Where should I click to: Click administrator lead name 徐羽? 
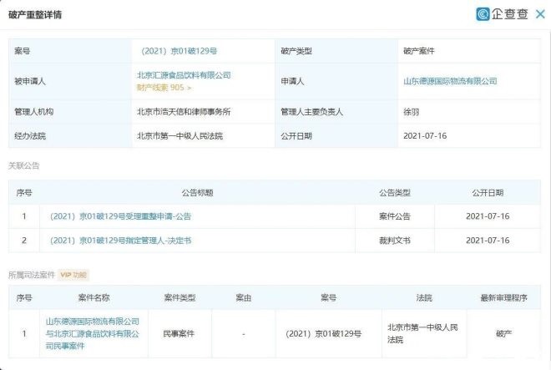click(412, 111)
